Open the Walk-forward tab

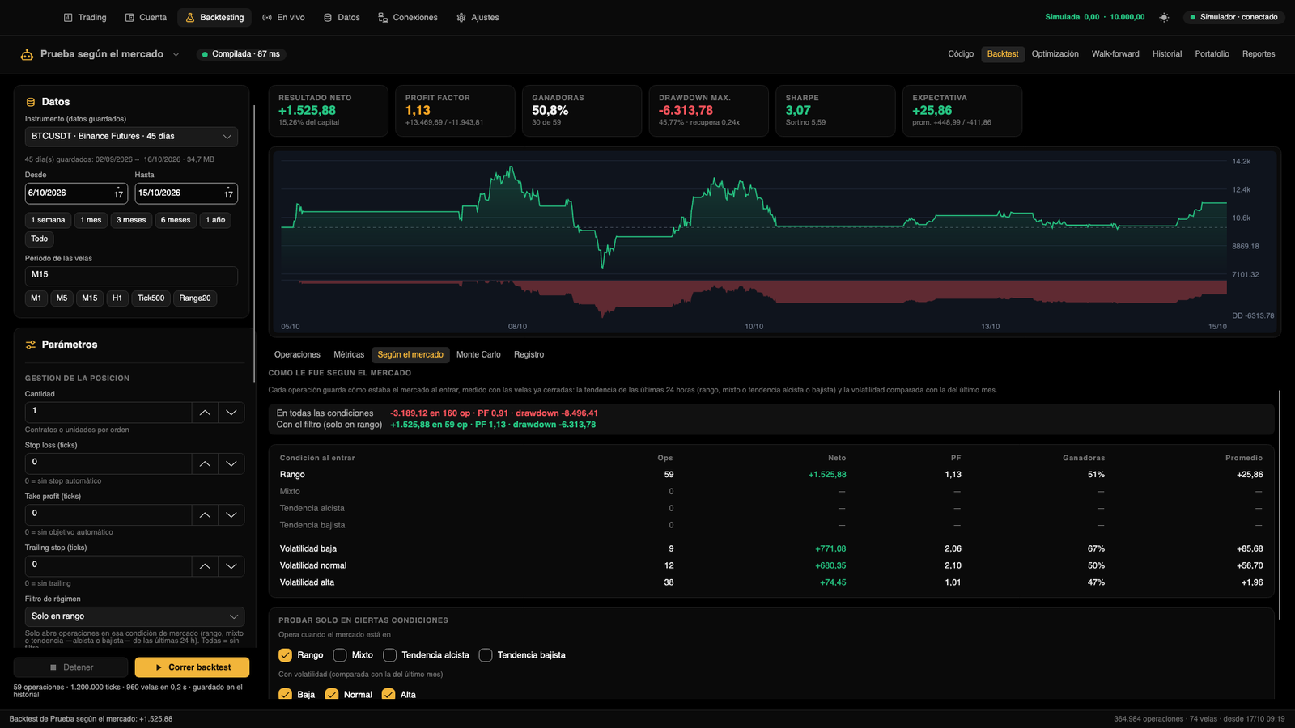tap(1115, 54)
